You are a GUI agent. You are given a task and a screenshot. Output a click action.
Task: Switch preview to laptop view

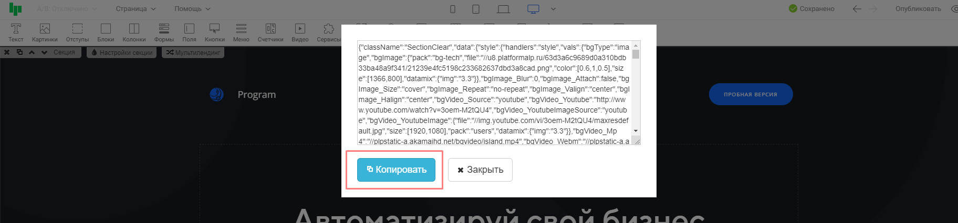(x=503, y=9)
